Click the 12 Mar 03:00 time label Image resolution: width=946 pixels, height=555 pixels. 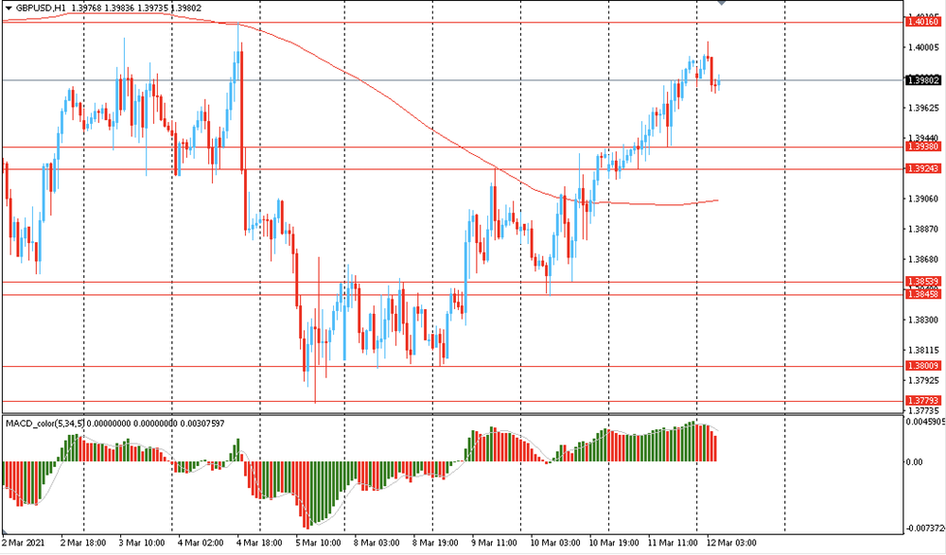click(x=731, y=543)
